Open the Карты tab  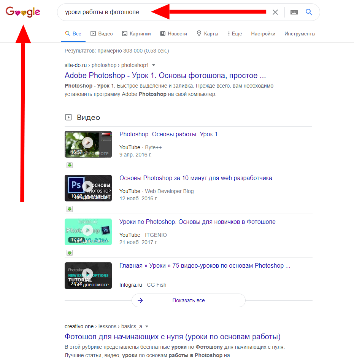(x=207, y=34)
